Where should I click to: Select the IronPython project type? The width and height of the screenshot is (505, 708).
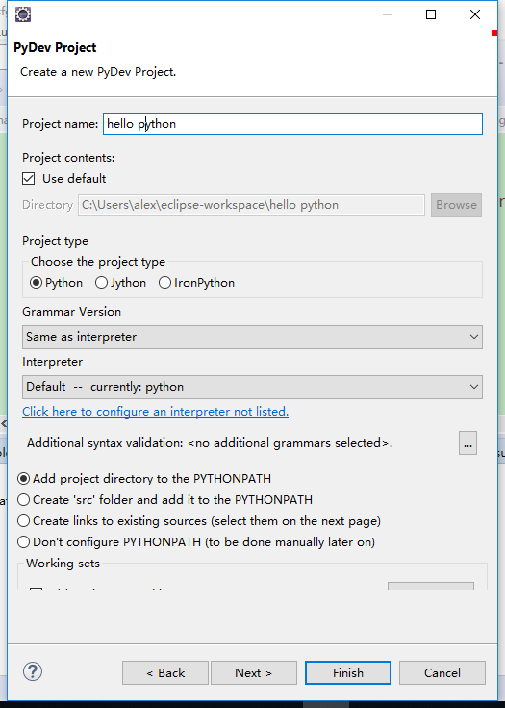click(x=164, y=283)
